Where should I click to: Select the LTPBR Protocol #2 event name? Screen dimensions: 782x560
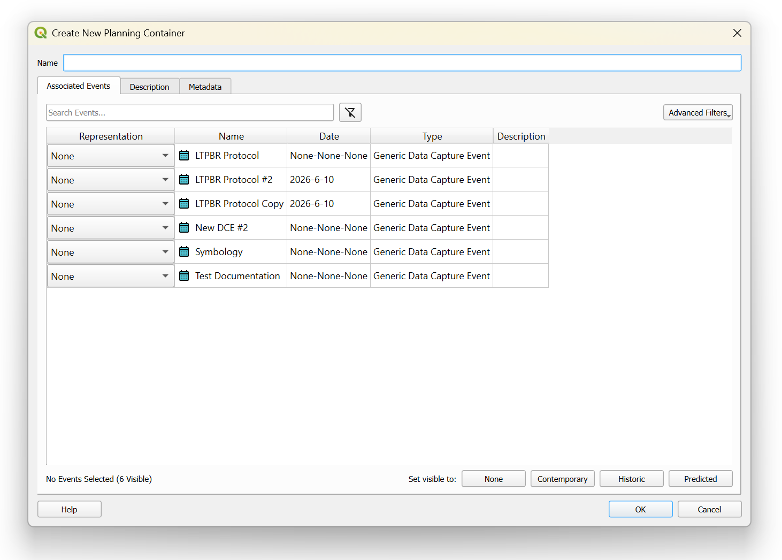point(234,179)
